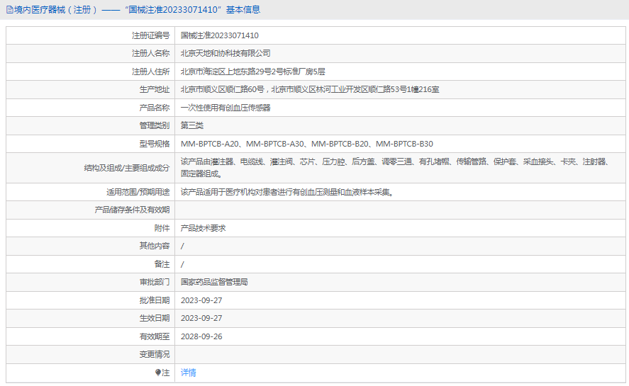Click the pin icon beside 注
This screenshot has height=386, width=629.
pos(157,373)
